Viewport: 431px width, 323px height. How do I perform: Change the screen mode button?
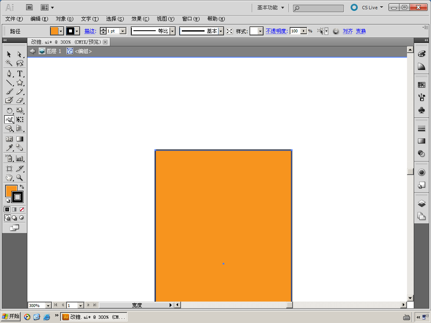15,228
